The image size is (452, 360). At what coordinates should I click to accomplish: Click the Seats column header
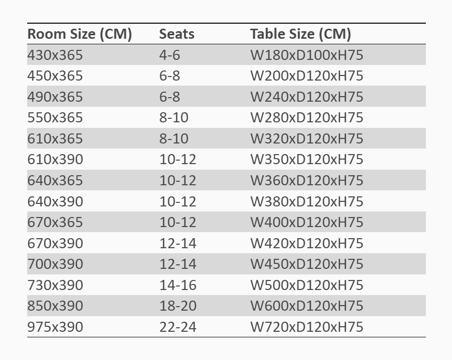tap(176, 34)
